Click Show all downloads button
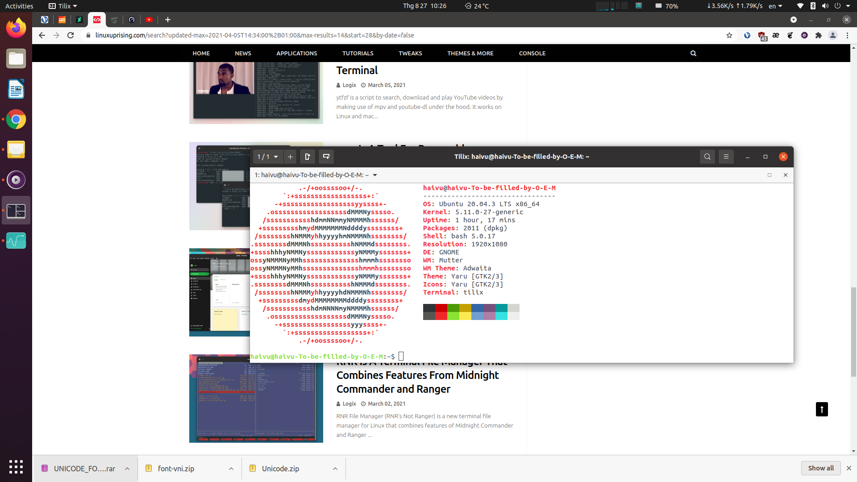The height and width of the screenshot is (482, 857). tap(821, 468)
